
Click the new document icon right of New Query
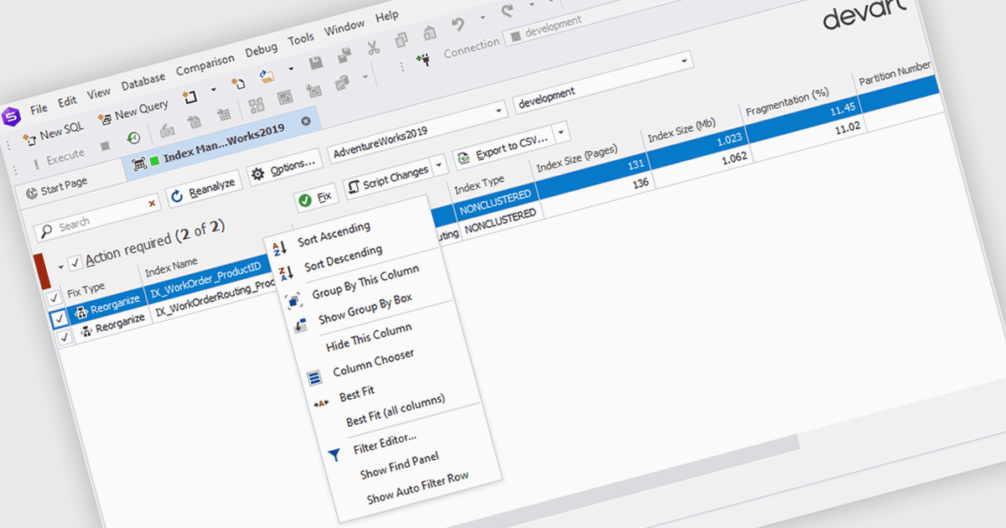(190, 97)
